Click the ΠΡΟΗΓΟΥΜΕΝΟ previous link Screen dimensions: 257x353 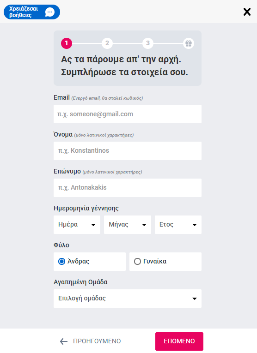tap(97, 341)
